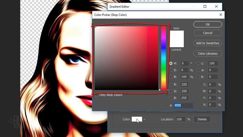This screenshot has height=137, width=243.
Task: Click the H hue value field
Action: pos(185,64)
